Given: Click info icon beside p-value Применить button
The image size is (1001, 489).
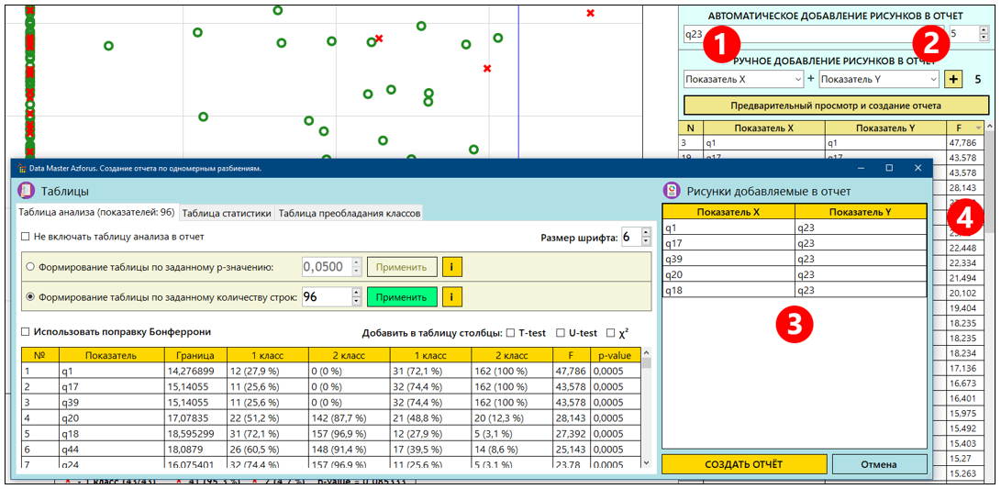Looking at the screenshot, I should (450, 267).
